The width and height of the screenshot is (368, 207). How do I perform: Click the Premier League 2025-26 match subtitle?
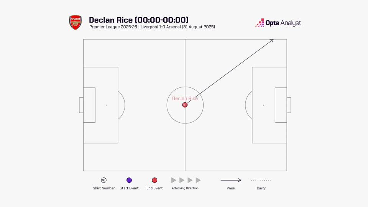coord(152,27)
